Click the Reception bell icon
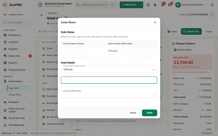This screenshot has height=136, width=218. tap(5, 102)
